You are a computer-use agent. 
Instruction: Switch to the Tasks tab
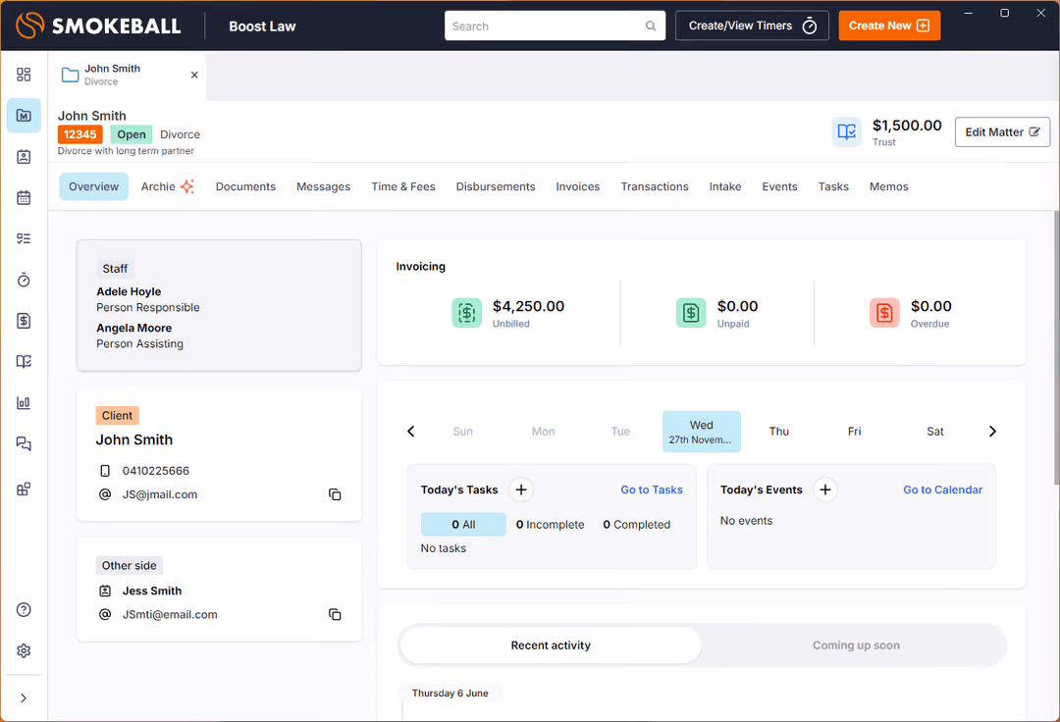[833, 186]
